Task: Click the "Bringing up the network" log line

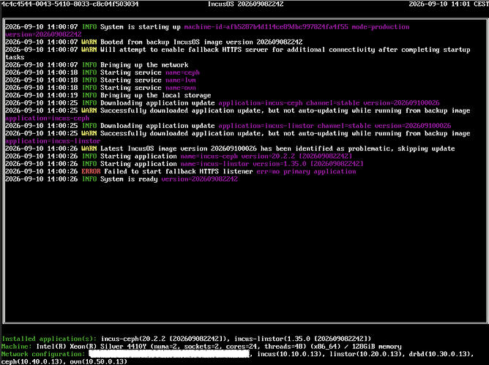Action: 144,65
